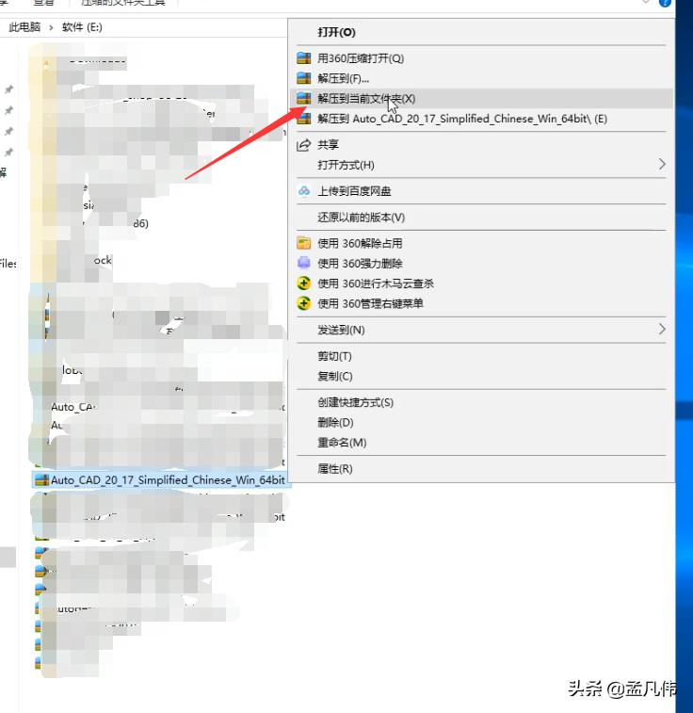Image resolution: width=693 pixels, height=713 pixels.
Task: Click 此电脑 in address breadcrumb
Action: pos(24,27)
